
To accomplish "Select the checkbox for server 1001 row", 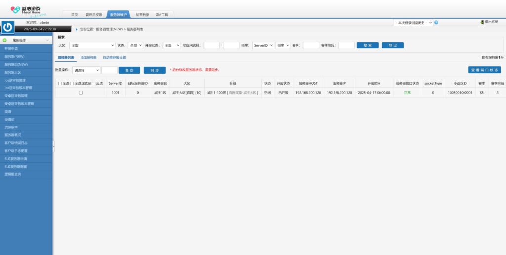I will click(81, 93).
